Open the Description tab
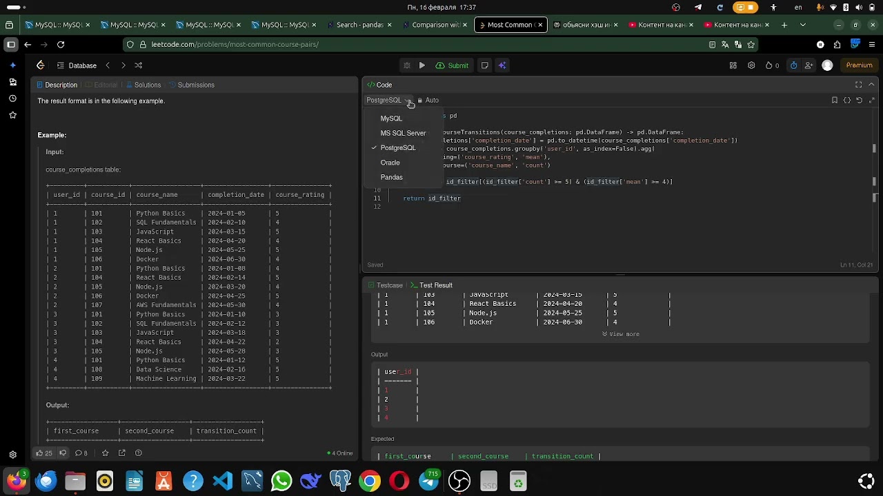The image size is (883, 496). pyautogui.click(x=57, y=85)
